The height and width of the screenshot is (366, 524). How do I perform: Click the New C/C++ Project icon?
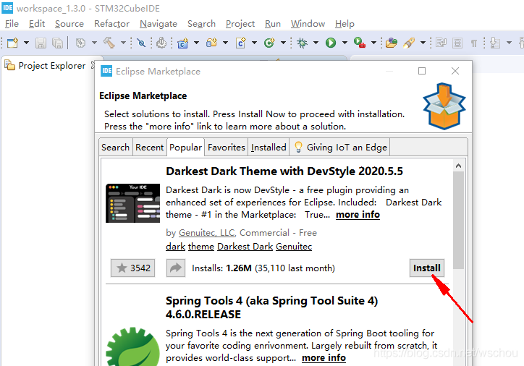(x=183, y=43)
